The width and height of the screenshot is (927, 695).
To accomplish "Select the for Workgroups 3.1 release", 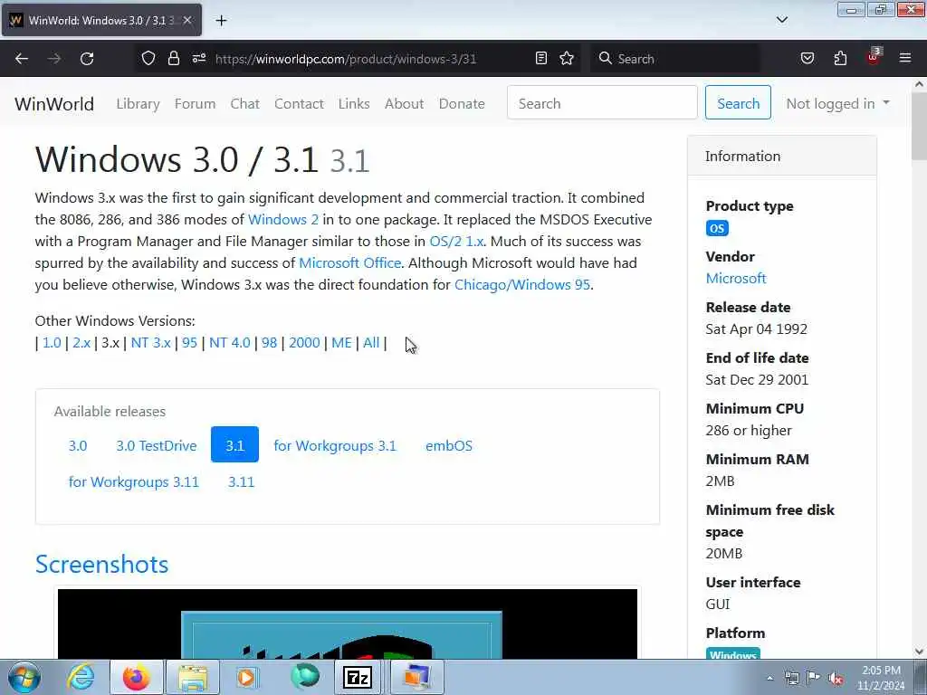I will (x=335, y=445).
